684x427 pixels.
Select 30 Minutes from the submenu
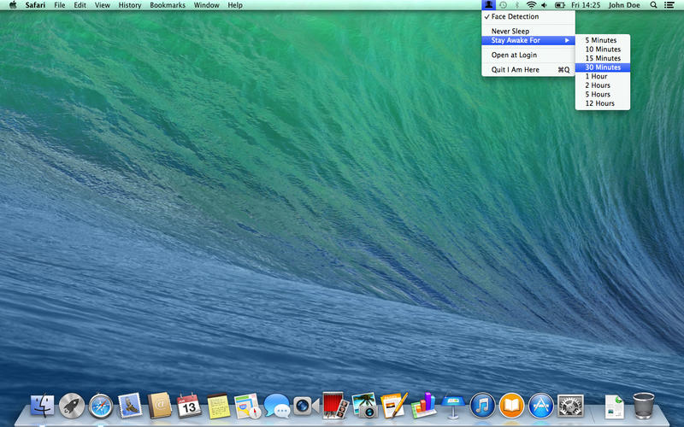tap(603, 67)
